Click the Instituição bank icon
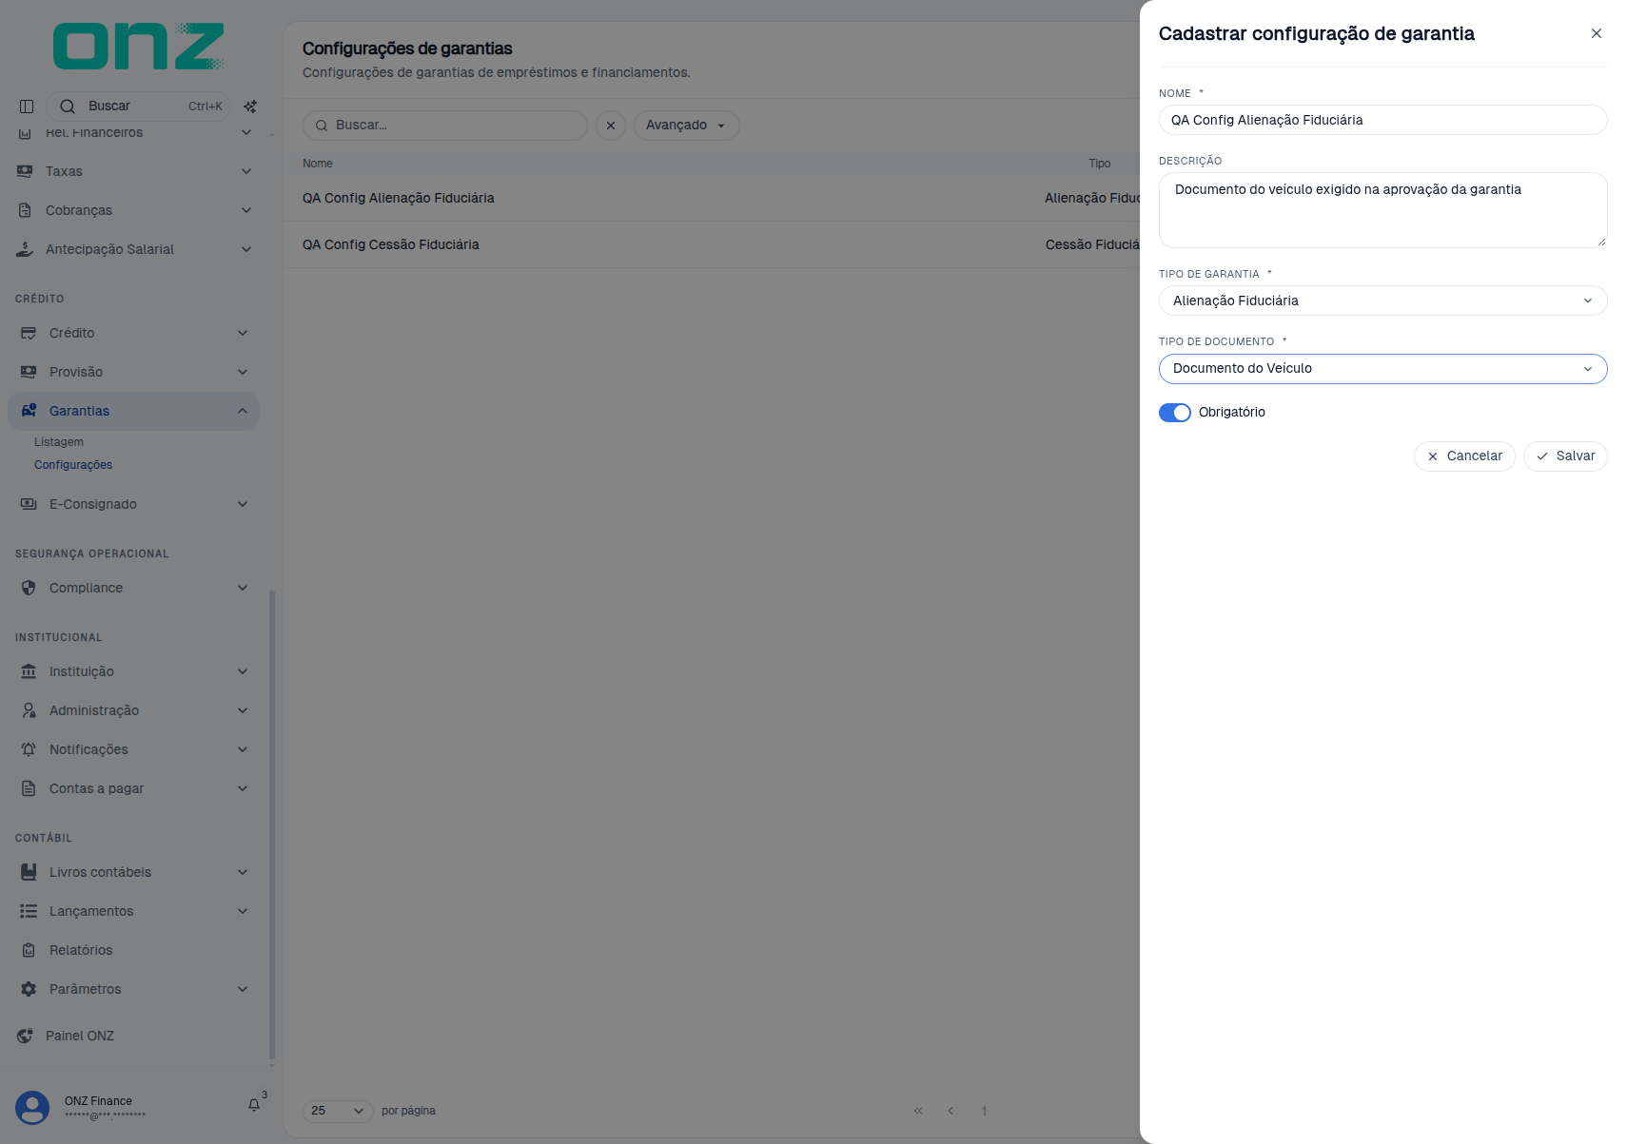Screen dimensions: 1627x1144 (29, 671)
